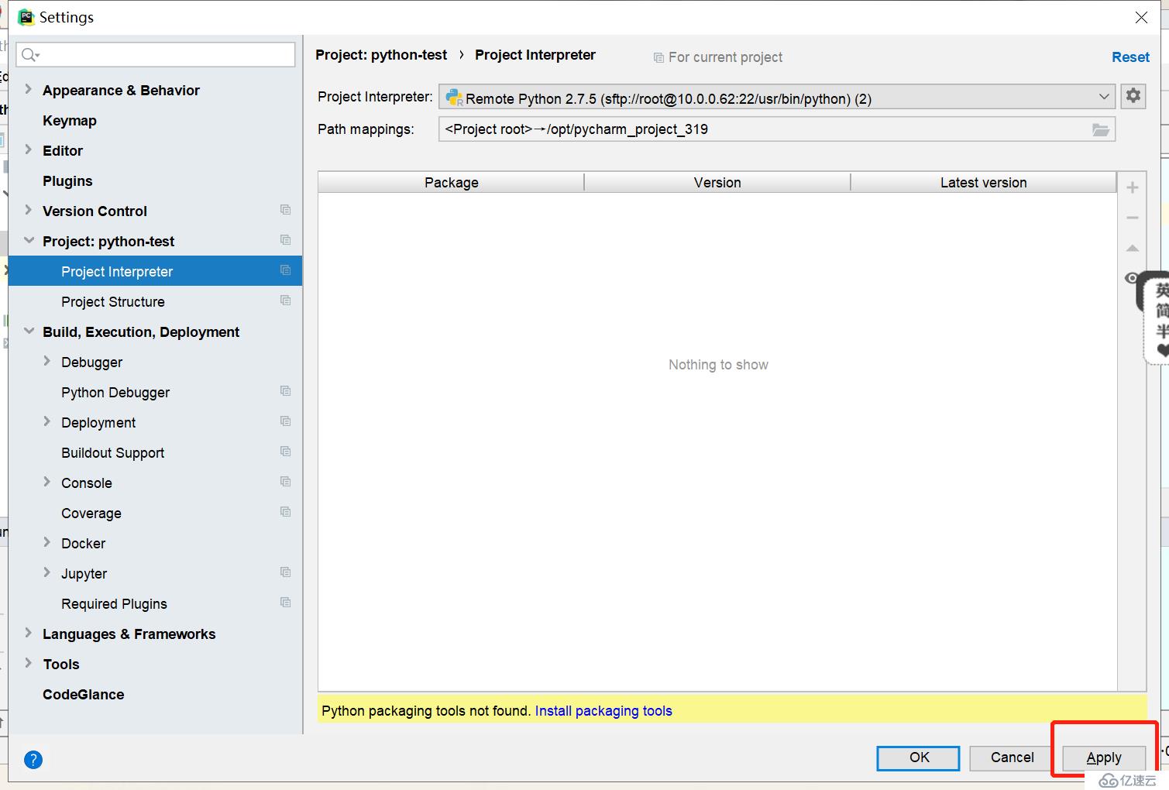The width and height of the screenshot is (1169, 790).
Task: Open Required Plugins settings
Action: coord(114,603)
